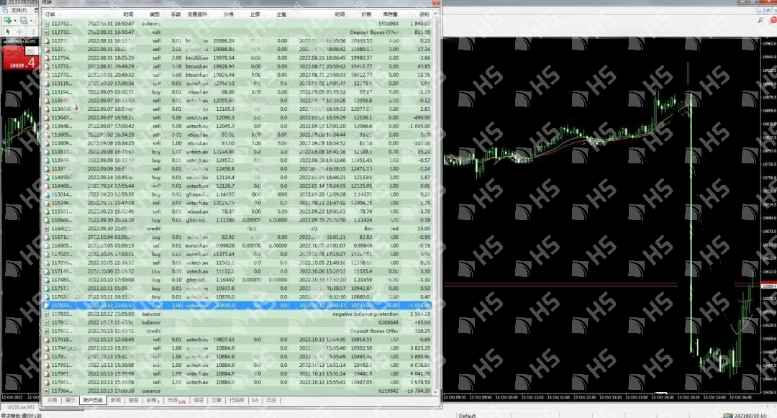Screen dimensions: 777x418
Task: Sort by the 订单 column header
Action: (50, 14)
